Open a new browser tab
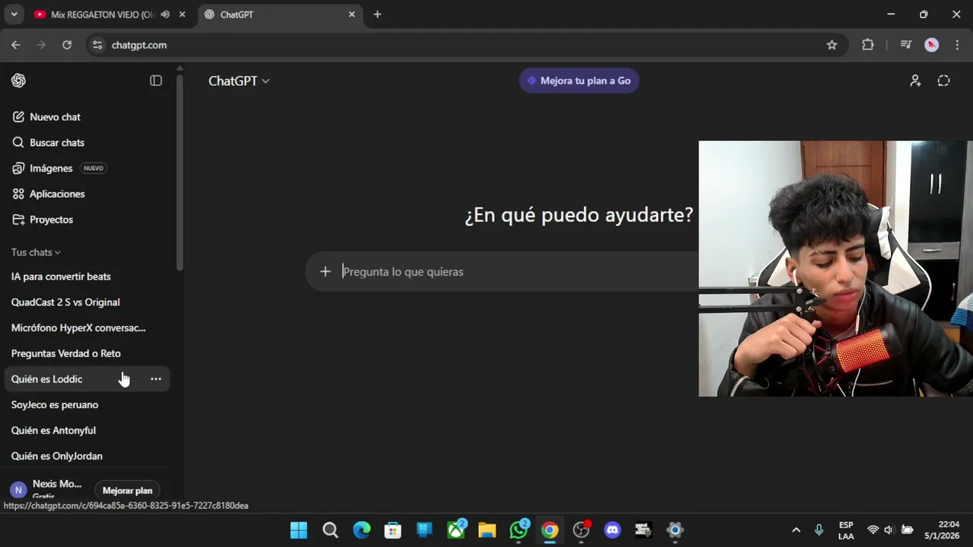 click(x=377, y=14)
